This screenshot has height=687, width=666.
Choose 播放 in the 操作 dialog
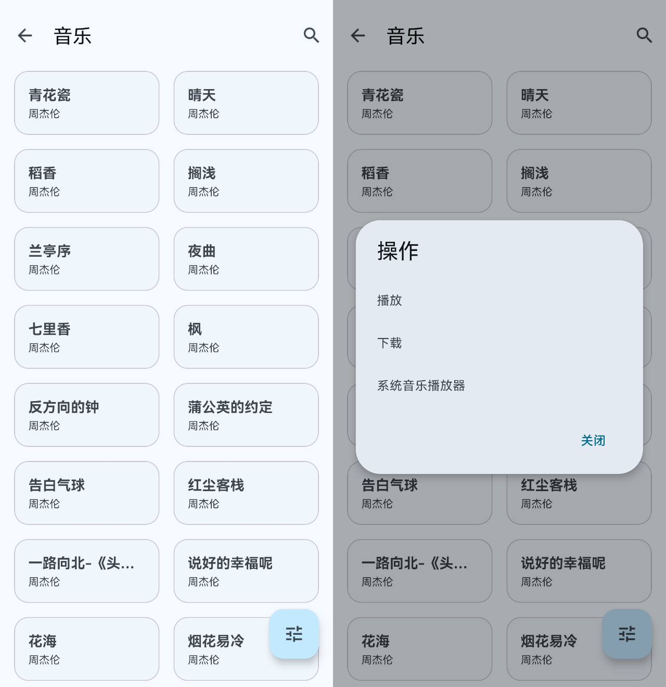pyautogui.click(x=499, y=301)
